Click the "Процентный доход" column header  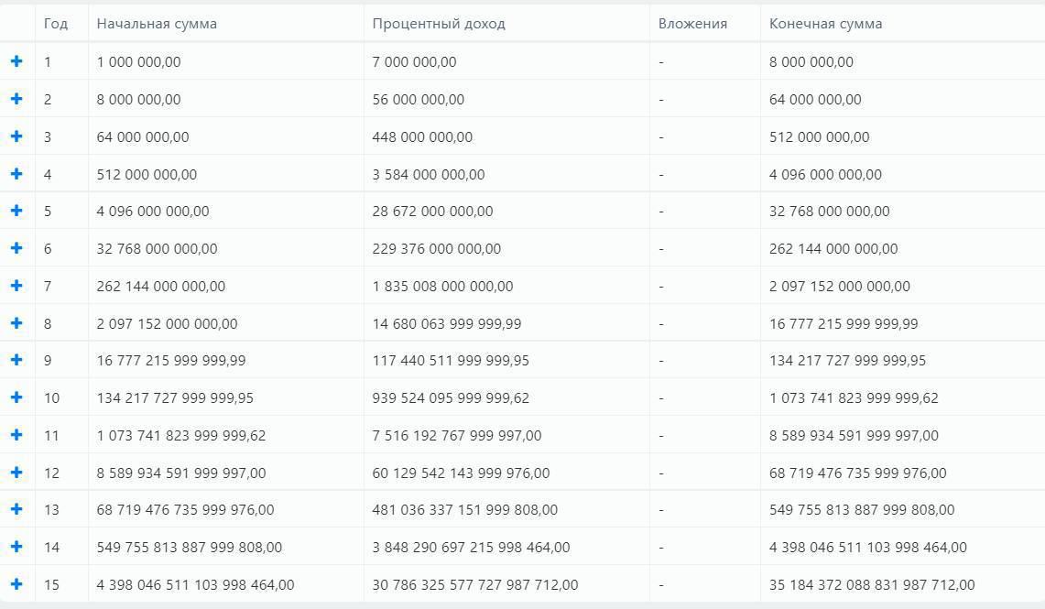pyautogui.click(x=439, y=24)
